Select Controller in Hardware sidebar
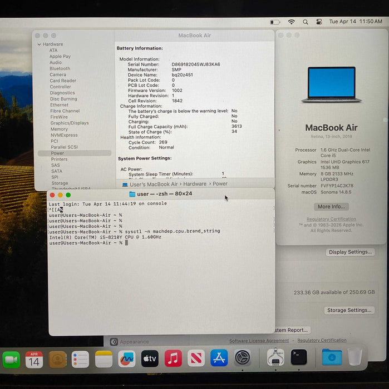Screen dimensions: 389x389 pyautogui.click(x=60, y=87)
